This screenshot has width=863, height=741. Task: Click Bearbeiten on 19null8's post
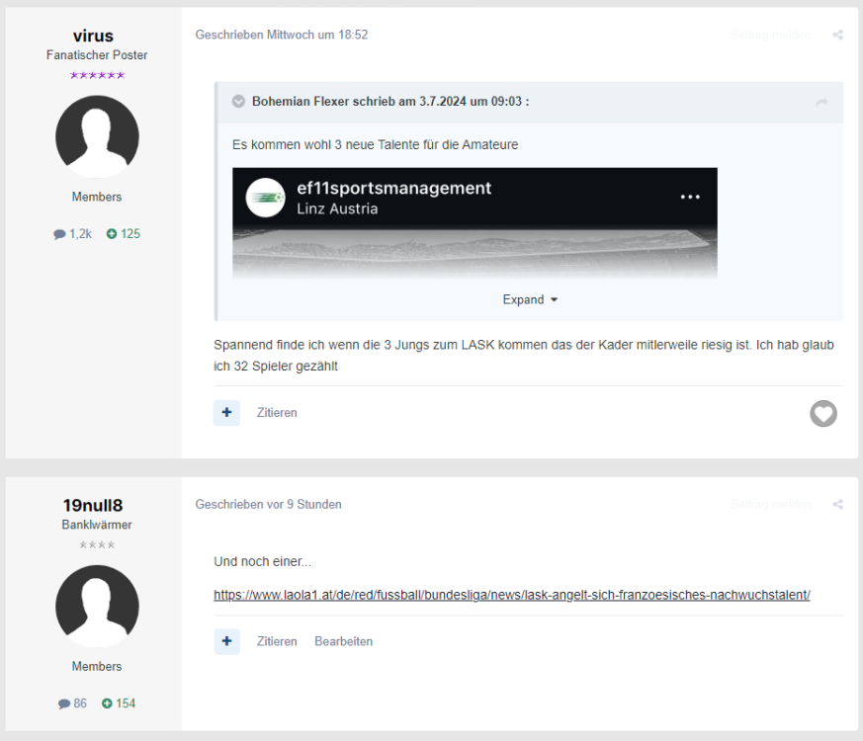[343, 641]
